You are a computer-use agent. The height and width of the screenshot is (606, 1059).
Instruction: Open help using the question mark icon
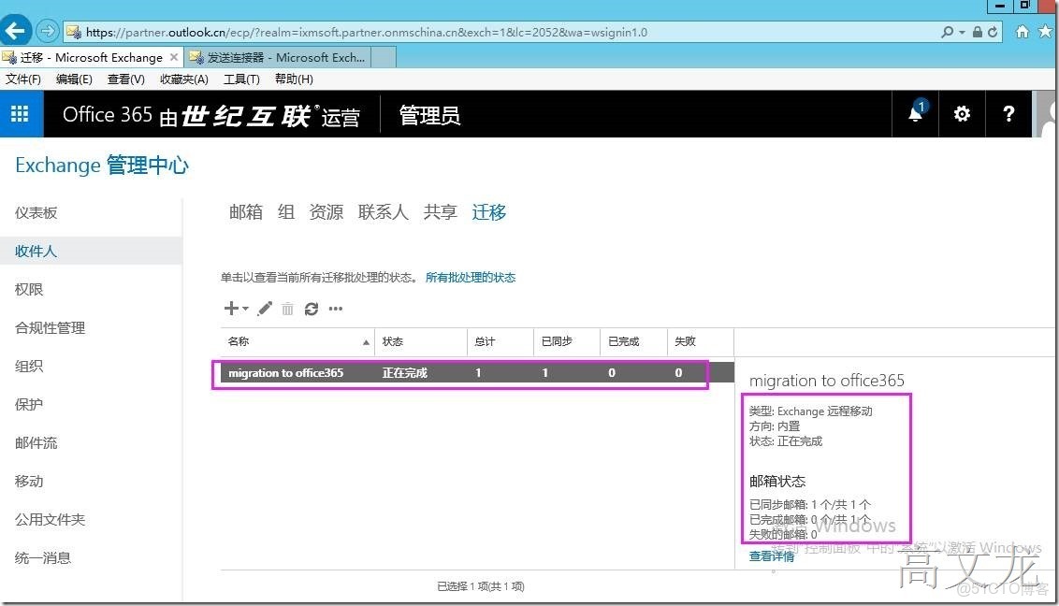tap(1008, 113)
